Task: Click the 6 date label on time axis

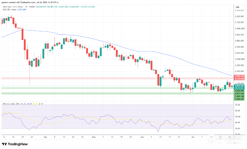Action: click(x=4, y=137)
